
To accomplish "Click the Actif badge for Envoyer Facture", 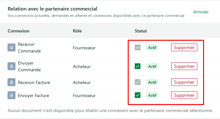I will [x=152, y=95].
